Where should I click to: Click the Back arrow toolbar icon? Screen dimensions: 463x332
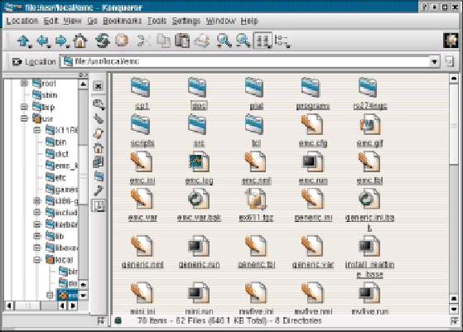pyautogui.click(x=42, y=41)
